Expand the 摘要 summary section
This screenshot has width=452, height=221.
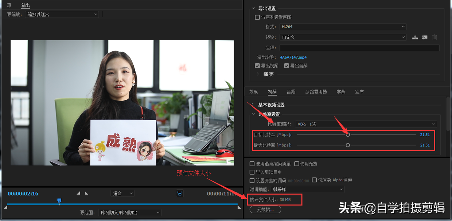[258, 74]
